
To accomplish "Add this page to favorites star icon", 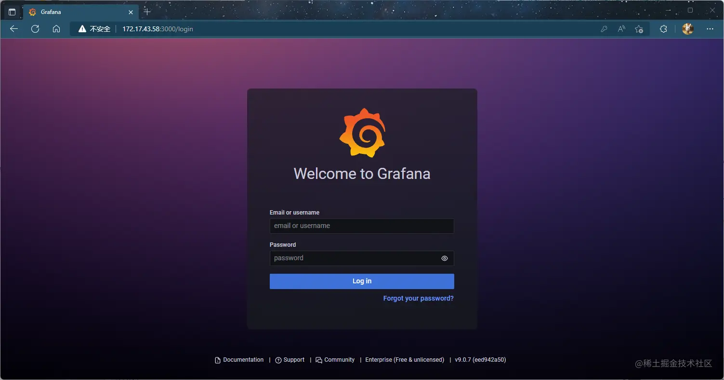I will [639, 29].
